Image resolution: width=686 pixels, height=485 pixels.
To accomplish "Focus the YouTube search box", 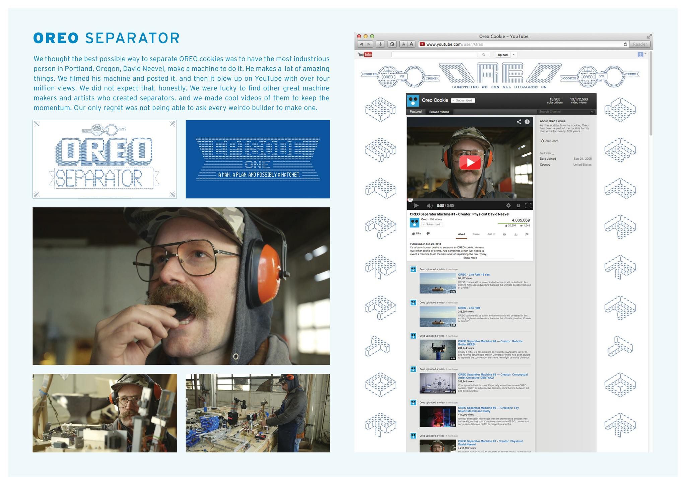I will click(434, 55).
